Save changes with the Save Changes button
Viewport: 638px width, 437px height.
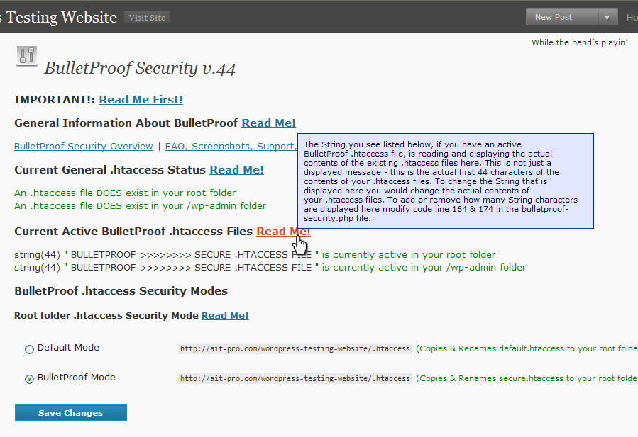pyautogui.click(x=71, y=413)
